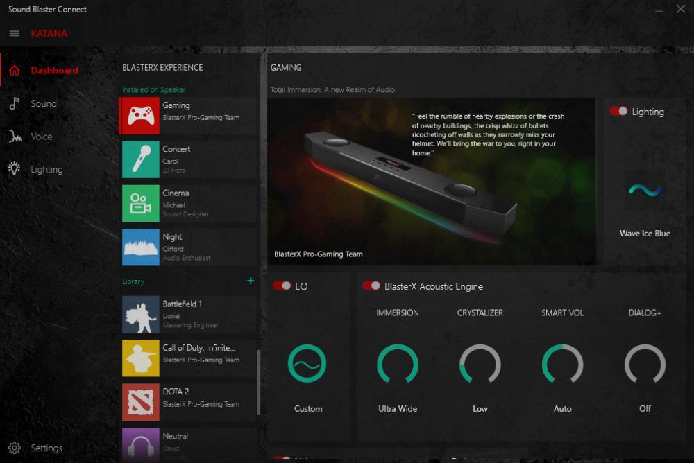Minimize the Sound Blaster Connect window

pos(659,10)
